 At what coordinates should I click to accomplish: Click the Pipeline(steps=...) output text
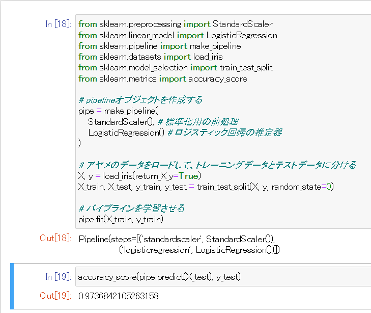[x=179, y=244]
